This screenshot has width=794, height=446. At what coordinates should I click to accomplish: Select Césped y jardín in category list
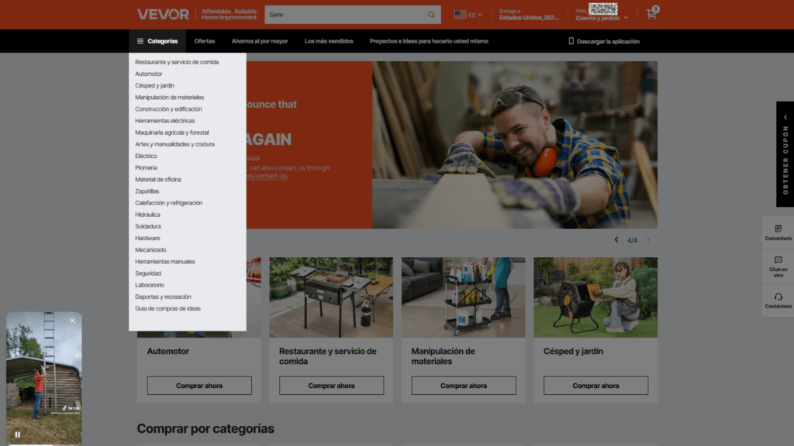154,85
